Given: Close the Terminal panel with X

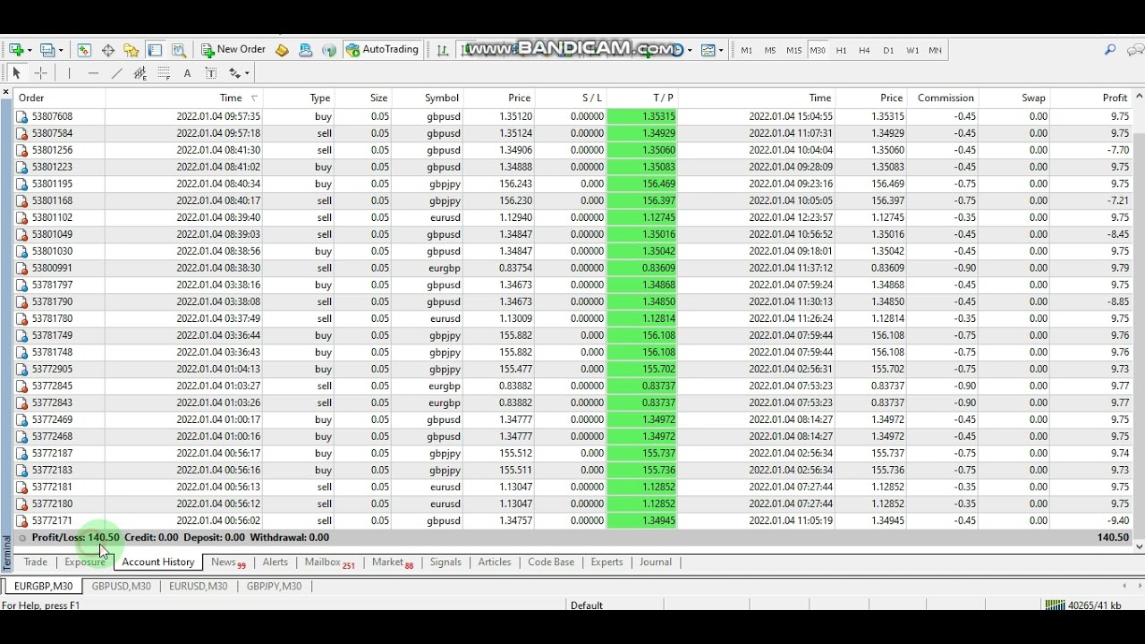Looking at the screenshot, I should click(6, 92).
